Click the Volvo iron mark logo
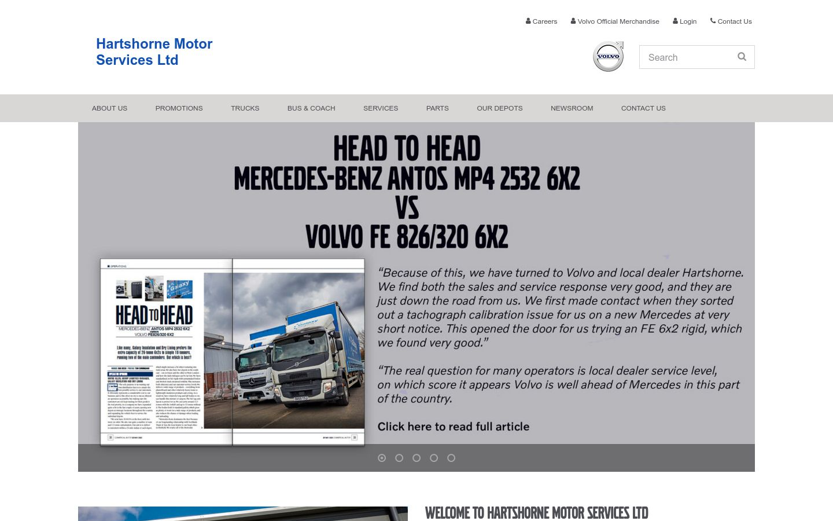This screenshot has width=833, height=521. click(x=609, y=57)
